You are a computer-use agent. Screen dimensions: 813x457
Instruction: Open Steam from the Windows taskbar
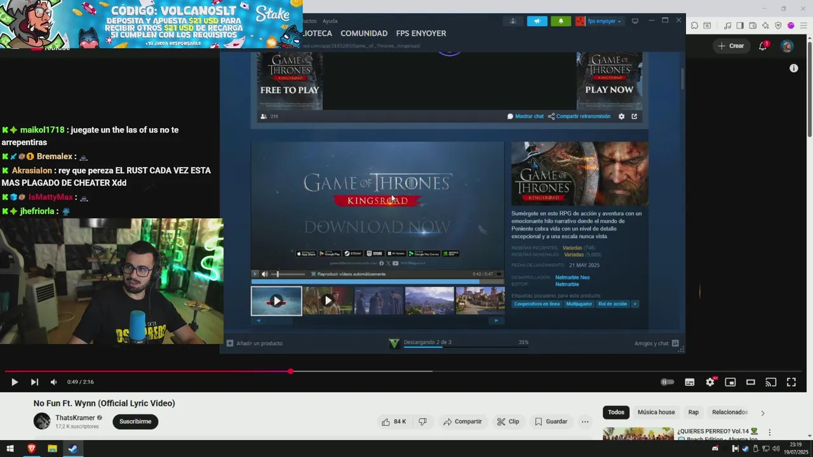tap(73, 449)
